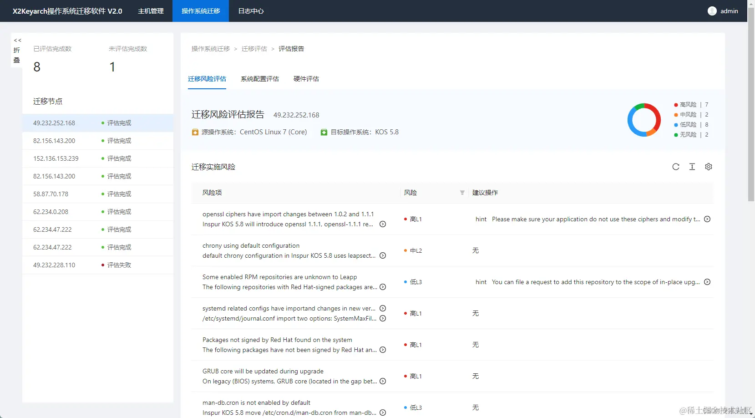This screenshot has width=755, height=418.
Task: Toggle 高风险 legend item
Action: click(x=691, y=105)
